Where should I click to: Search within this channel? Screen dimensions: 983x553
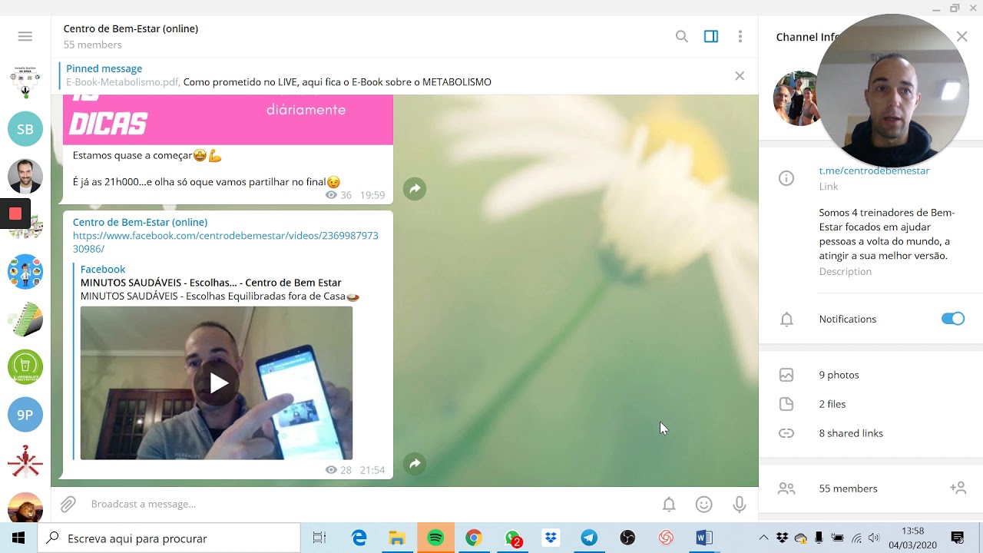tap(681, 36)
